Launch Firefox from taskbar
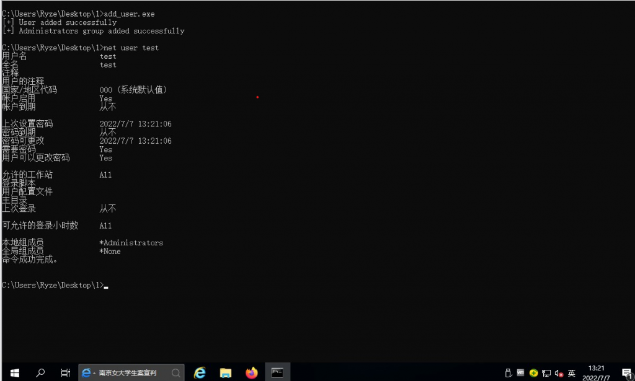 click(x=252, y=372)
